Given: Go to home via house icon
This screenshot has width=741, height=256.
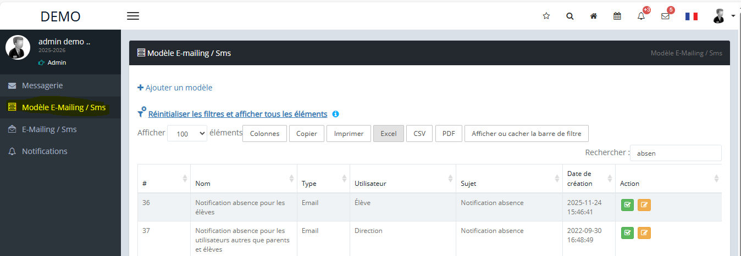Looking at the screenshot, I should point(594,16).
